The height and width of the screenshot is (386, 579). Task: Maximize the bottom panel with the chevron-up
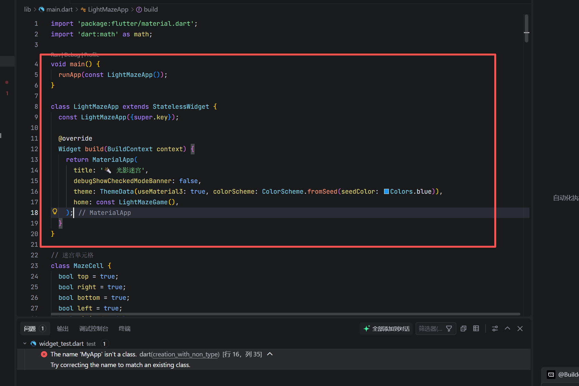507,328
